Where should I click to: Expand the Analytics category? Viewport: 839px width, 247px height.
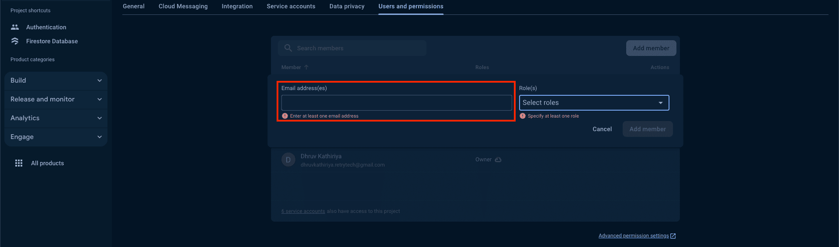tap(56, 118)
